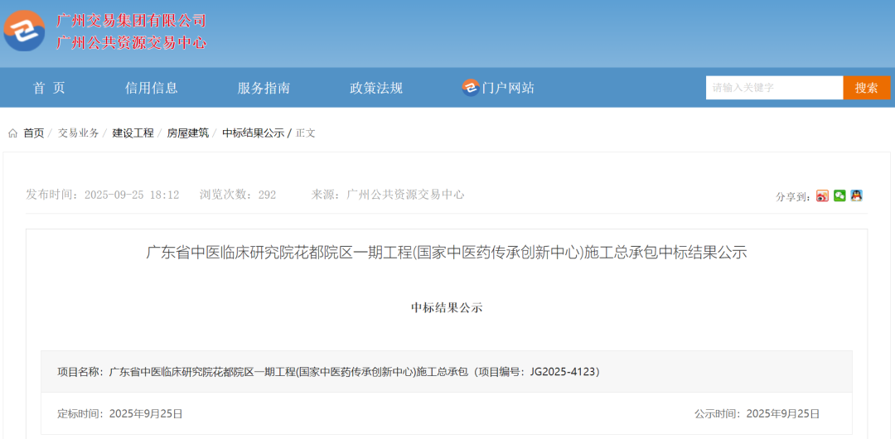Open the 门户网站 navigation link

[x=508, y=88]
